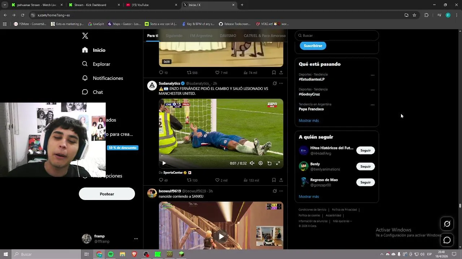Image resolution: width=462 pixels, height=259 pixels.
Task: Follow Hitos Históricos del Fut...
Action: 365,150
